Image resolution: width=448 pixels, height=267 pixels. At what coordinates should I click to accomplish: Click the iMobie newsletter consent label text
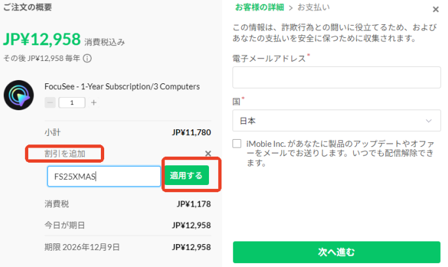pos(341,153)
